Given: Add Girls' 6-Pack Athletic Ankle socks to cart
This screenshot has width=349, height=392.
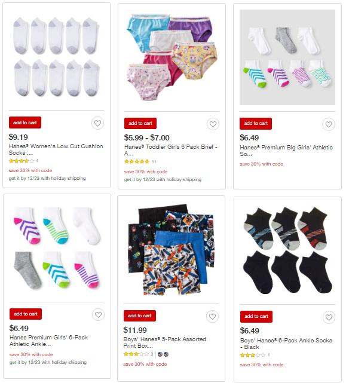Looking at the screenshot, I should (26, 314).
